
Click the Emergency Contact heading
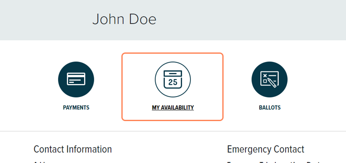click(266, 149)
